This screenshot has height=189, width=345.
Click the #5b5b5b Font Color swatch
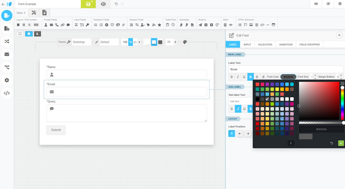tap(288, 77)
